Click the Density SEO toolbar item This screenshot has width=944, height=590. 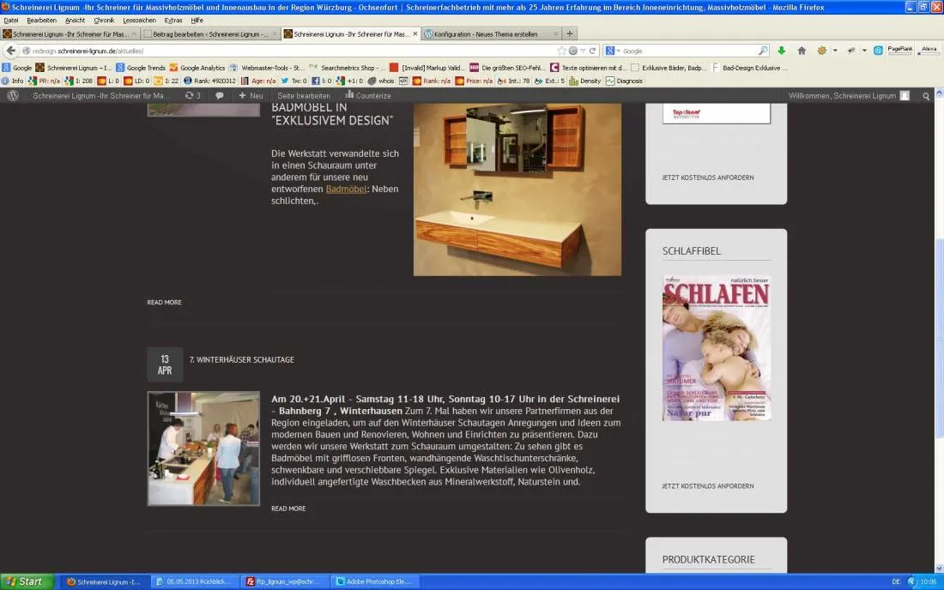point(584,81)
